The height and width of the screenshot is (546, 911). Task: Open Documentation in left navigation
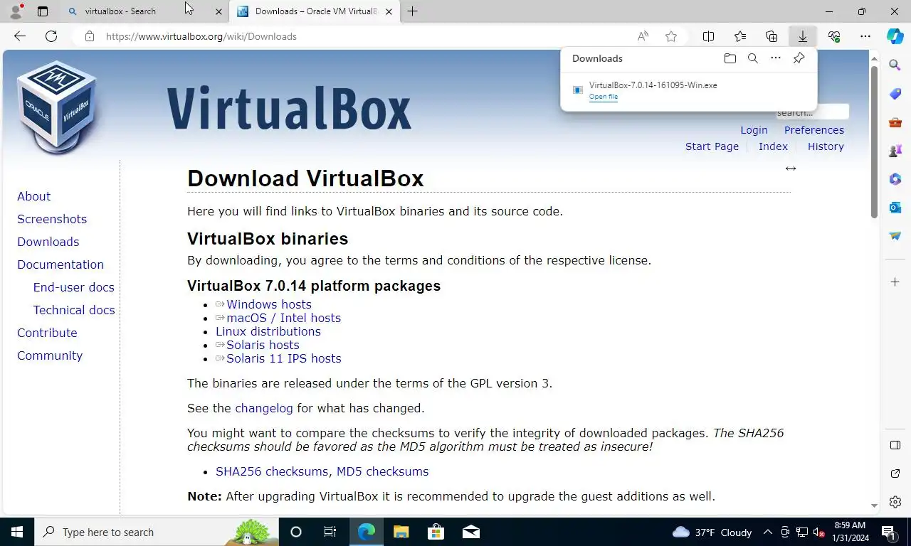click(60, 264)
